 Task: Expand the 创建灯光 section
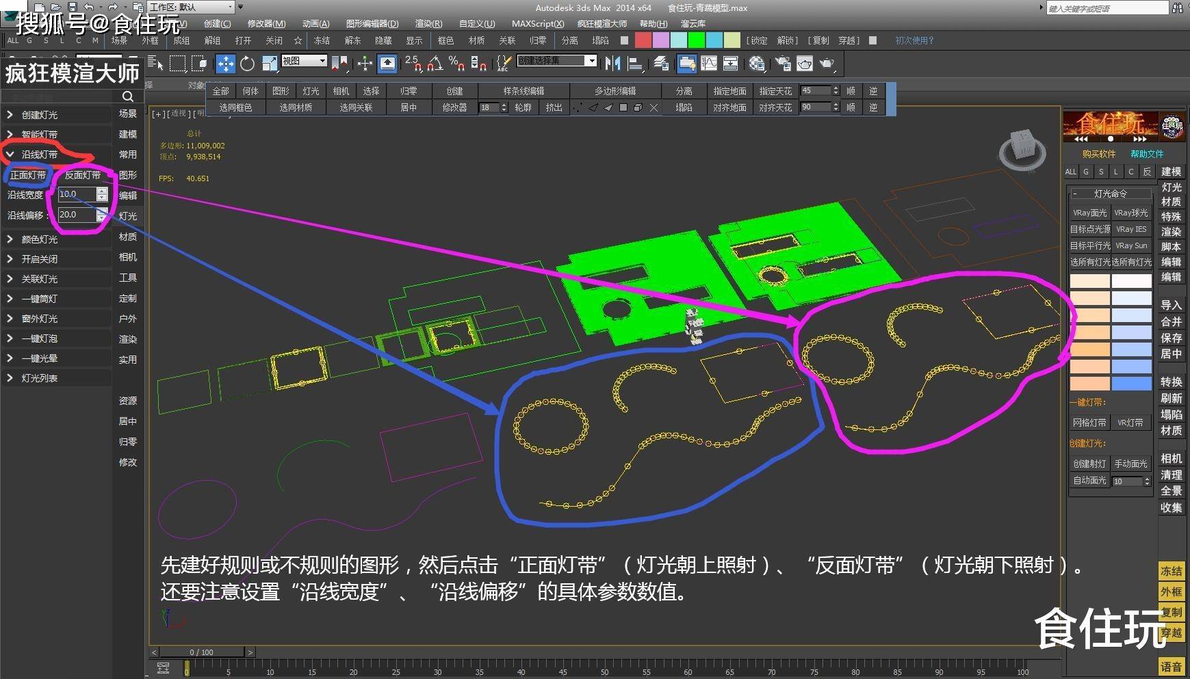56,115
